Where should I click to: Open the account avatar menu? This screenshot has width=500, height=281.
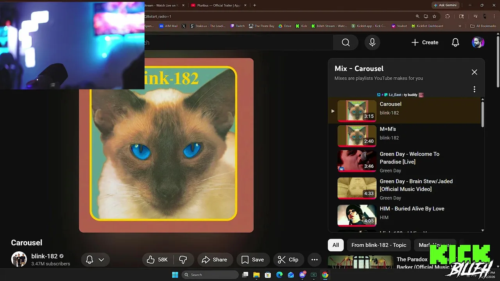[478, 42]
